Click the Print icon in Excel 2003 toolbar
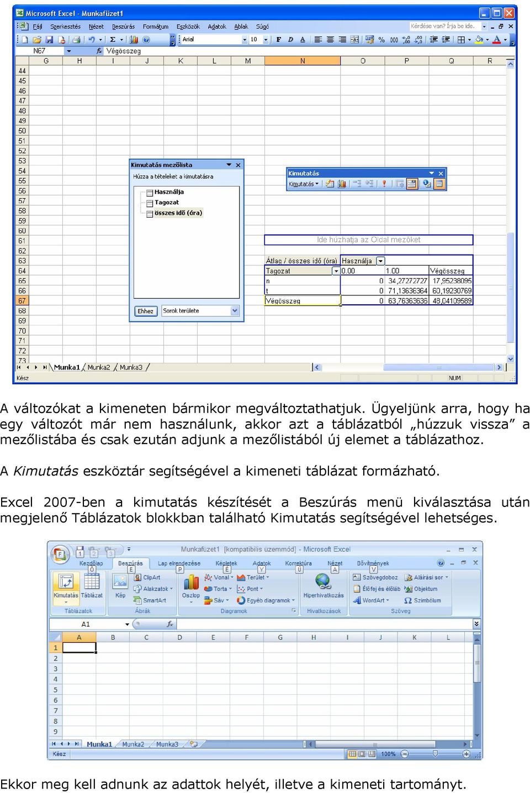The image size is (530, 793). click(76, 40)
